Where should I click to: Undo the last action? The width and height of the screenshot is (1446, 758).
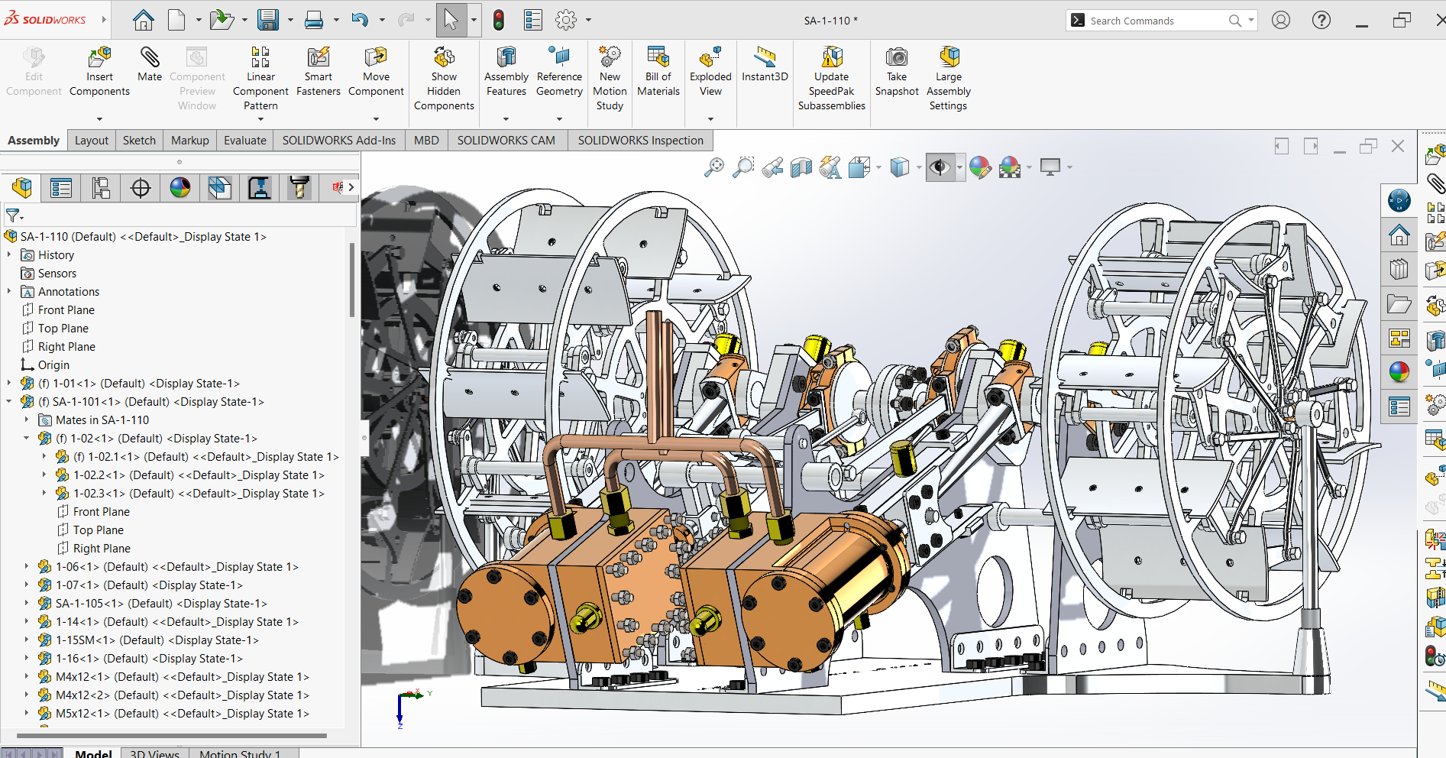[x=360, y=20]
